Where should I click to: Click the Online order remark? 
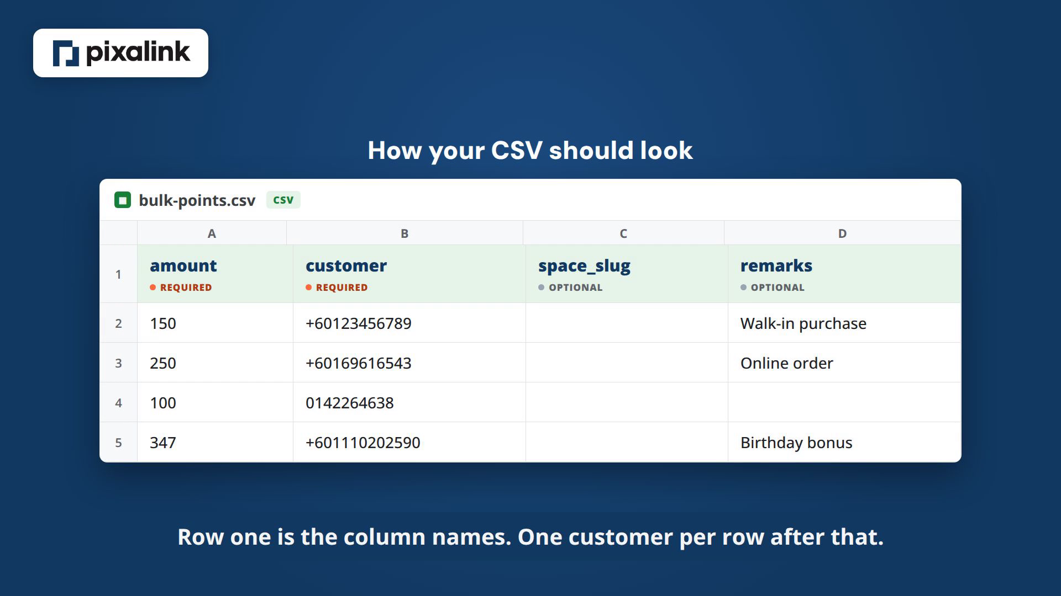pyautogui.click(x=787, y=363)
